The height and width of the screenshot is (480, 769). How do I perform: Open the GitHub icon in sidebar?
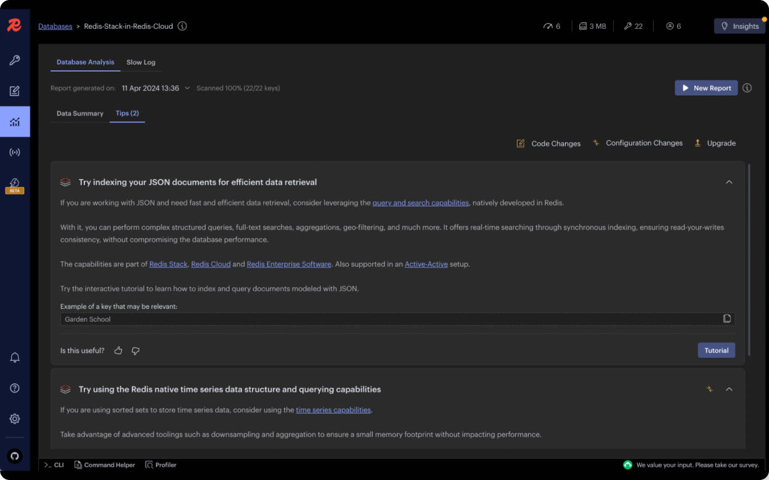(x=15, y=456)
